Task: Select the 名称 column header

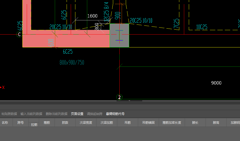Action: click(x=6, y=122)
